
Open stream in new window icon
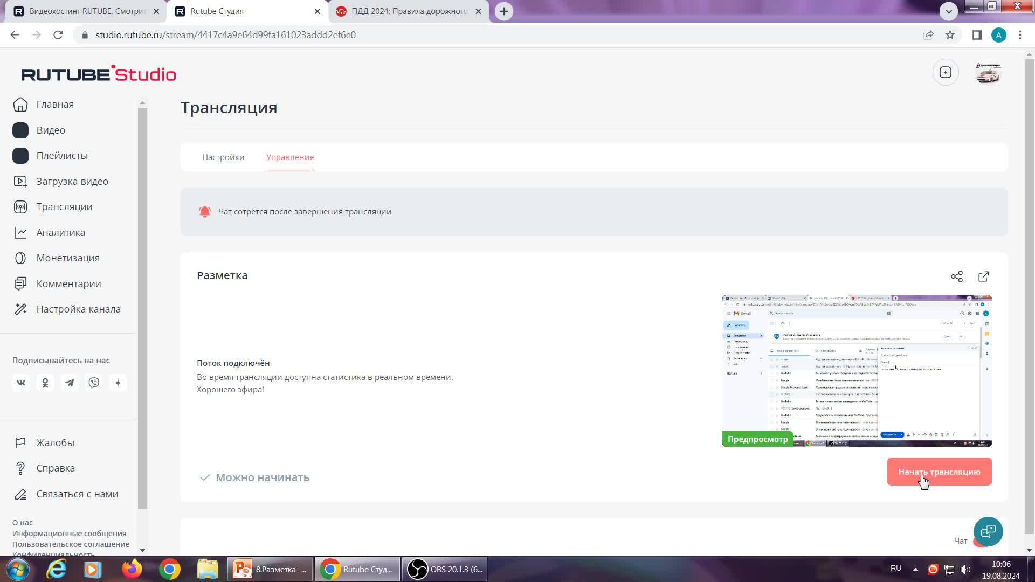(x=984, y=276)
